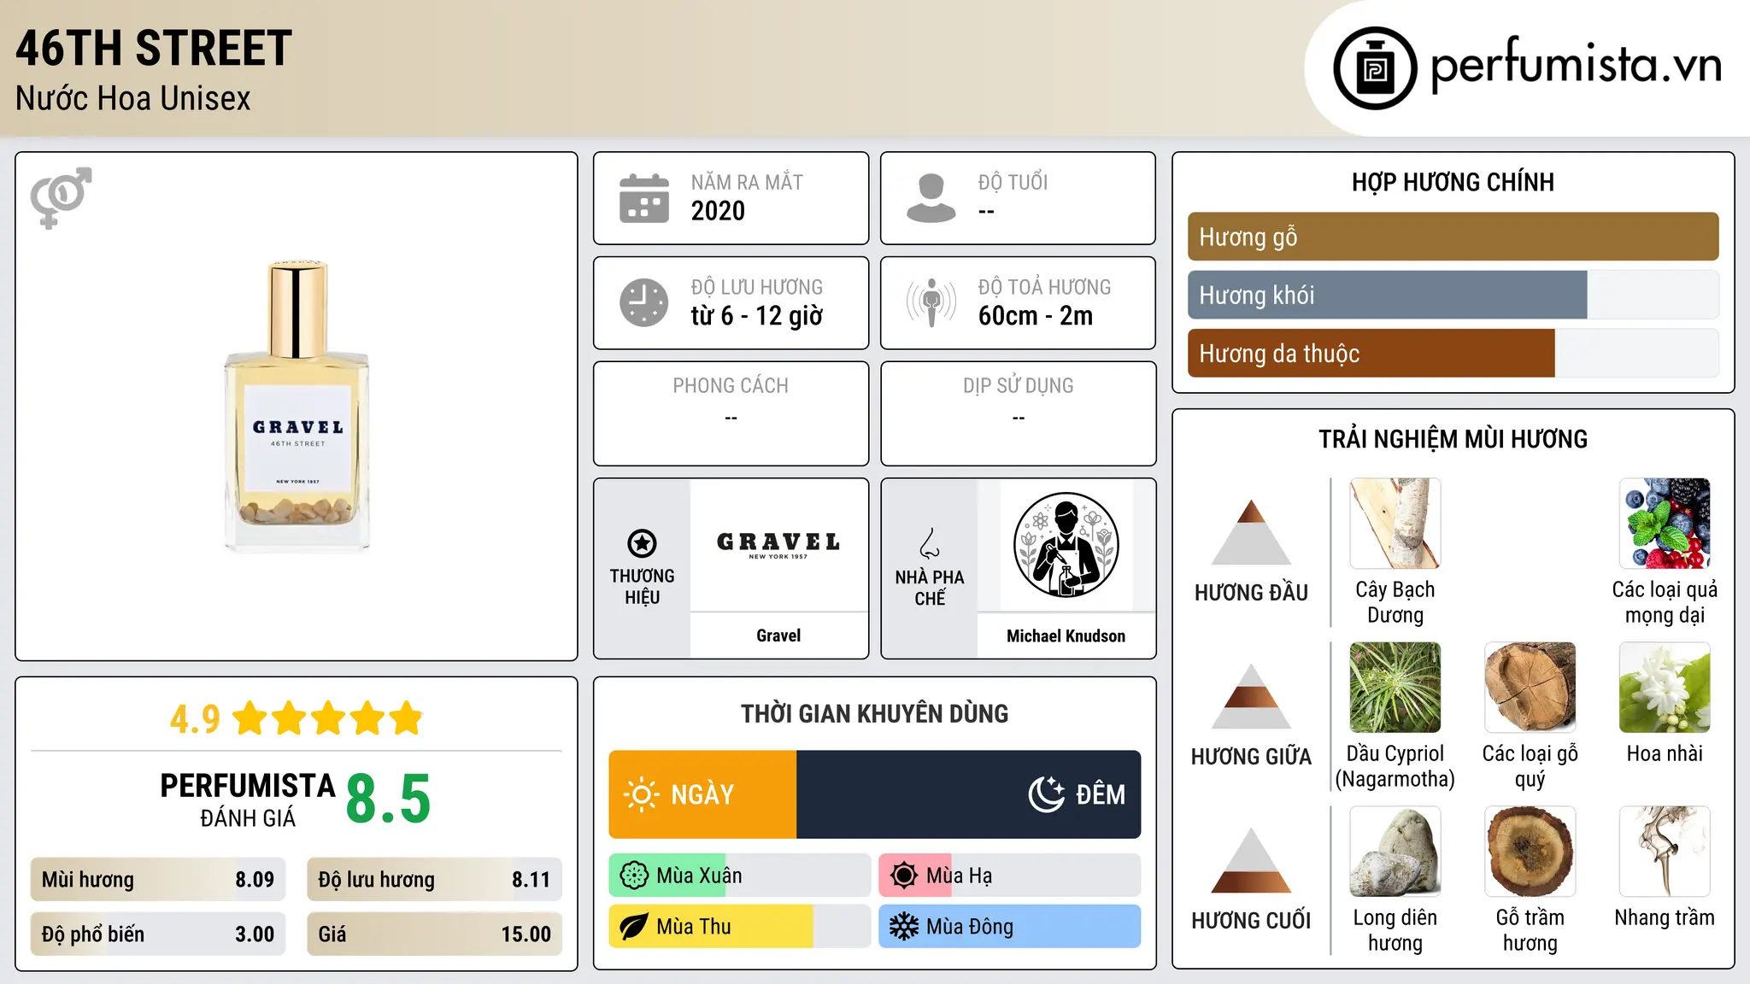This screenshot has height=984, width=1750.
Task: Click the Hương da thuộc accord bar
Action: 1453,353
